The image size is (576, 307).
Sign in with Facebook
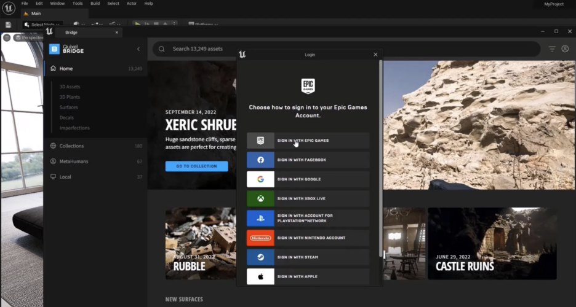coord(308,160)
